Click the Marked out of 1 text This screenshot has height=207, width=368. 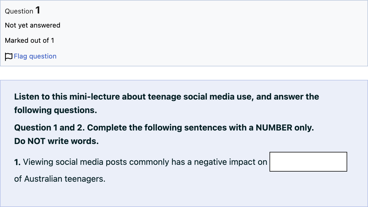30,40
